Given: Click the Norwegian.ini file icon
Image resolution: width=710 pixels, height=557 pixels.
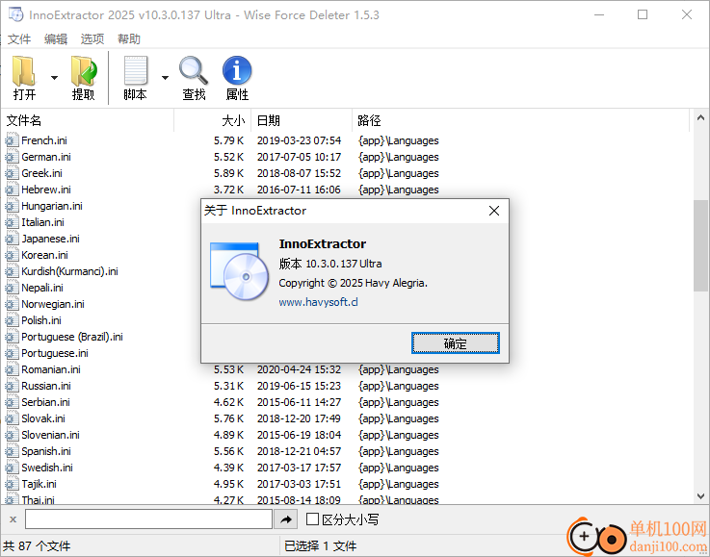Looking at the screenshot, I should point(12,304).
